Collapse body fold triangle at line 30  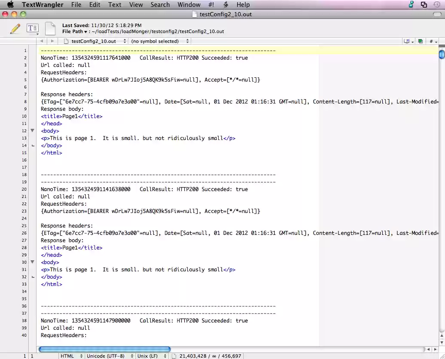point(32,262)
